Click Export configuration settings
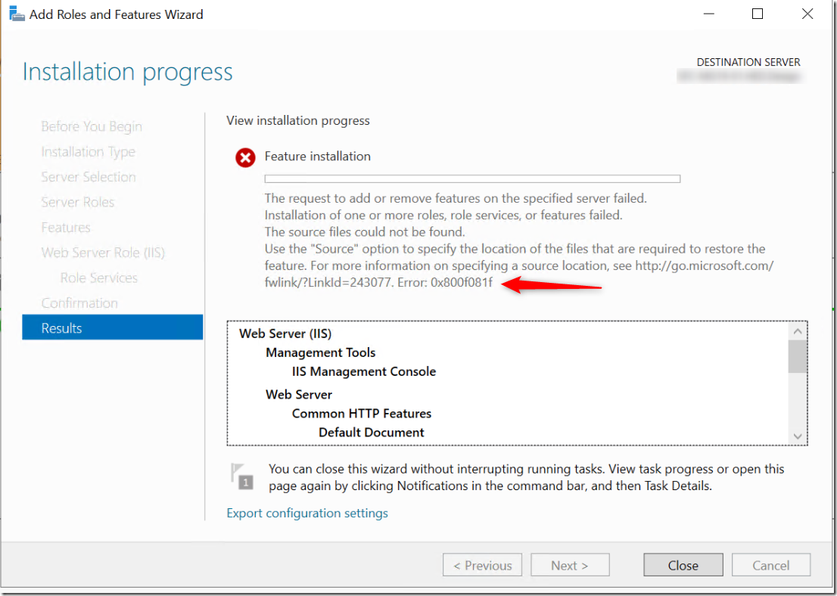837x596 pixels. [x=306, y=513]
